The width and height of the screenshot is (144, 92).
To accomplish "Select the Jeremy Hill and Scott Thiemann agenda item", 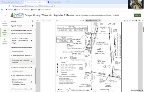I will tap(22, 56).
